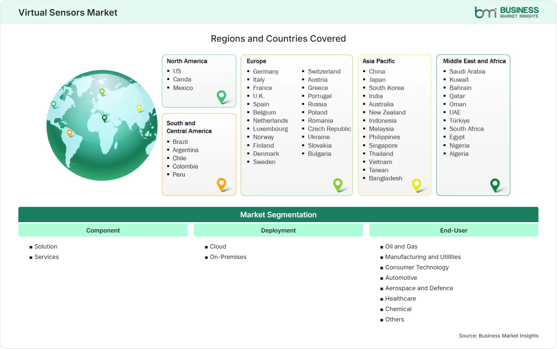This screenshot has height=349, width=557.
Task: Click 'Switzerland' in the Europe list
Action: (324, 71)
